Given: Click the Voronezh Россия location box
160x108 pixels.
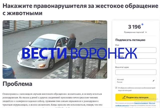Looking at the screenshot, I should pos(136,81).
